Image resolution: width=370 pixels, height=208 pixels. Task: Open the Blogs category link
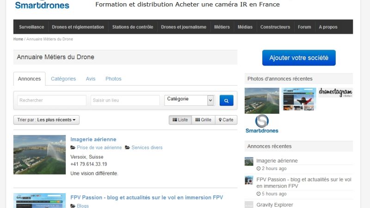83,206
